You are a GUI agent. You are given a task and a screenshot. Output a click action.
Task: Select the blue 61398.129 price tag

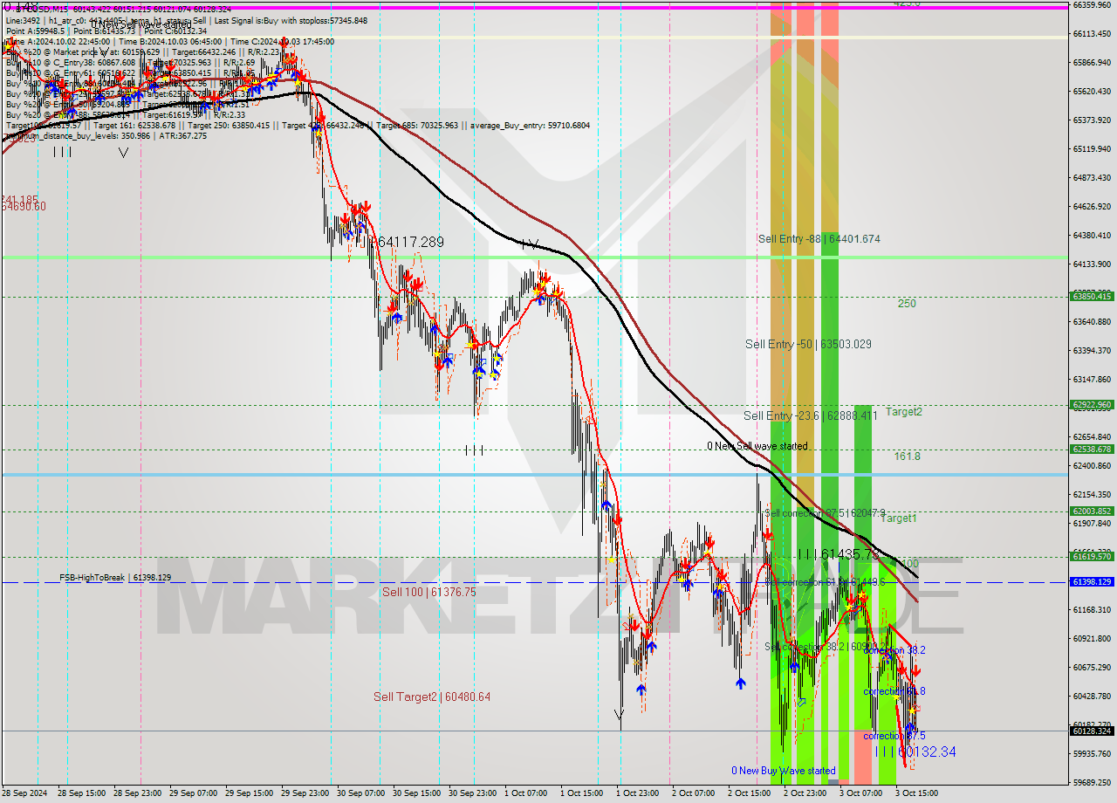[1092, 581]
